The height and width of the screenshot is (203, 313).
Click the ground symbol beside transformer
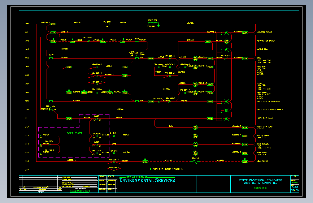tap(158, 25)
